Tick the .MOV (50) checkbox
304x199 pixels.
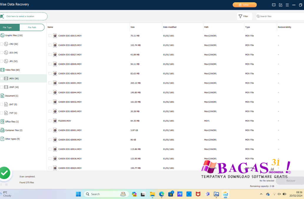[1, 78]
